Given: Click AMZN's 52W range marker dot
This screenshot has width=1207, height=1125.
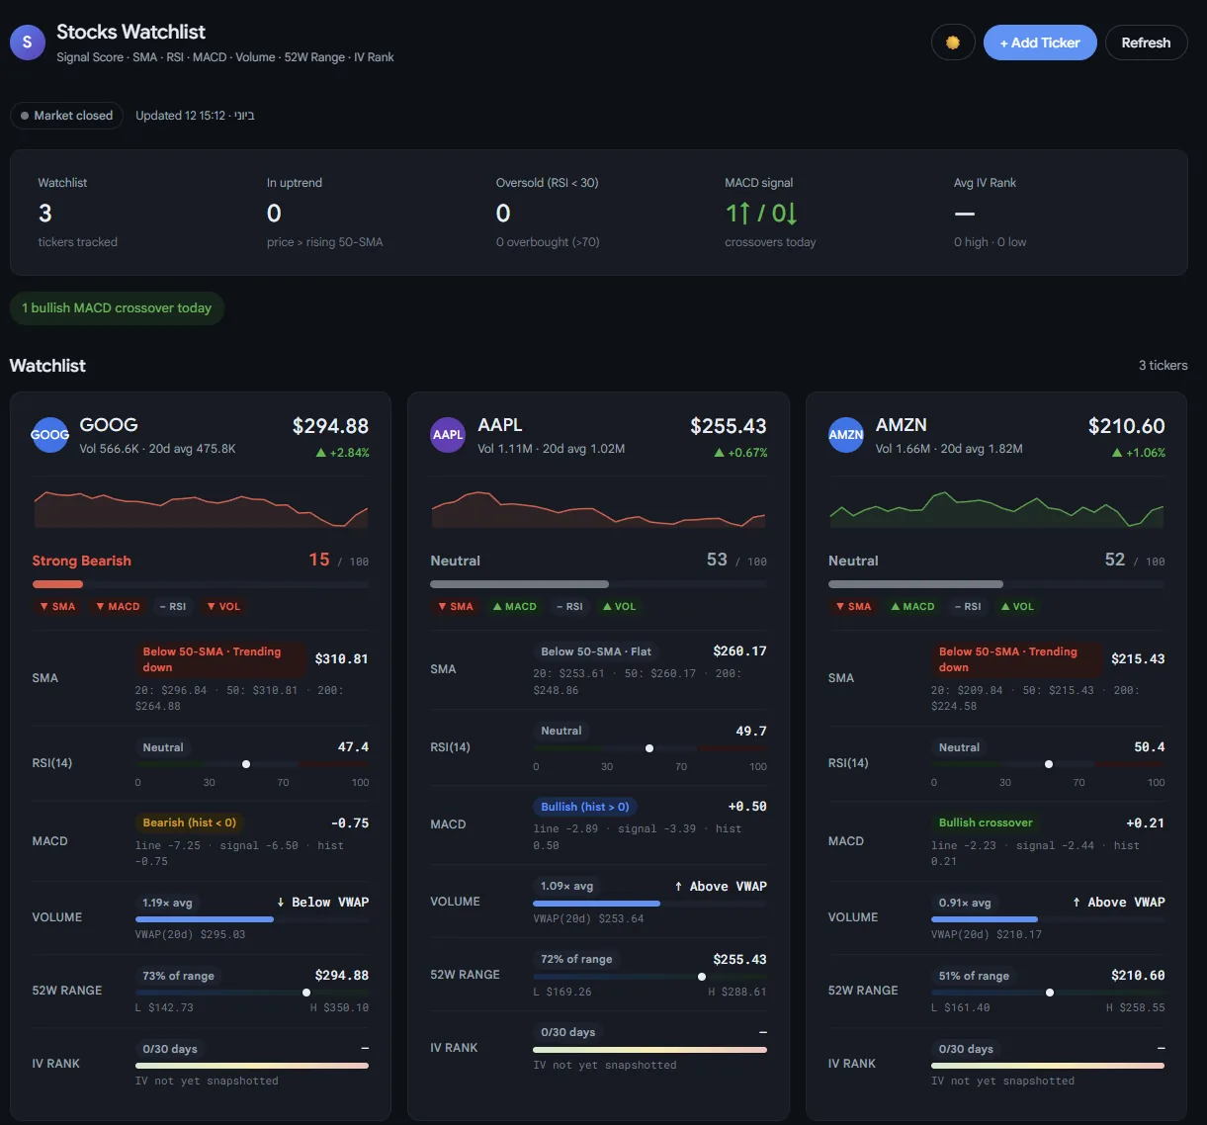Looking at the screenshot, I should (x=1050, y=993).
